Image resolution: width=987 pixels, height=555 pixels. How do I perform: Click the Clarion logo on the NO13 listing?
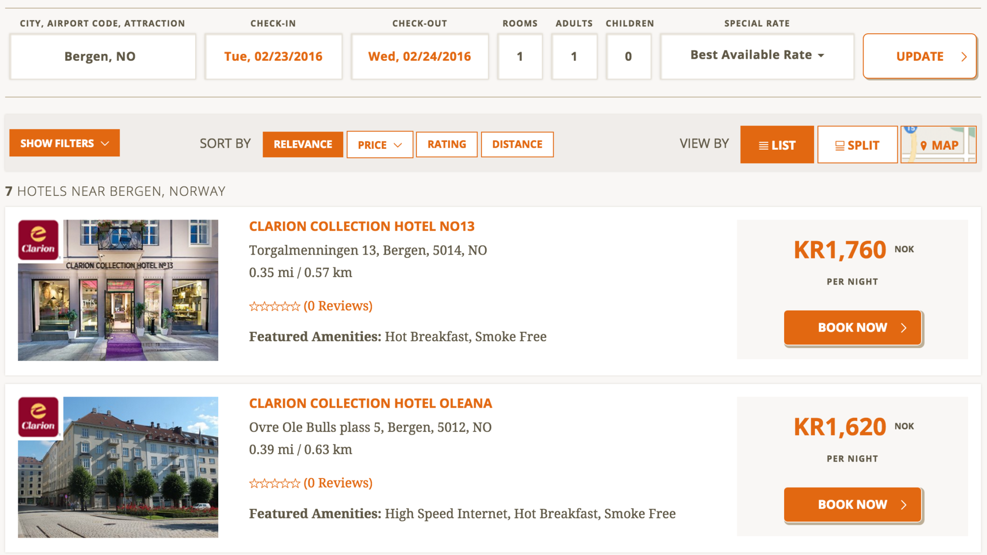pos(39,240)
